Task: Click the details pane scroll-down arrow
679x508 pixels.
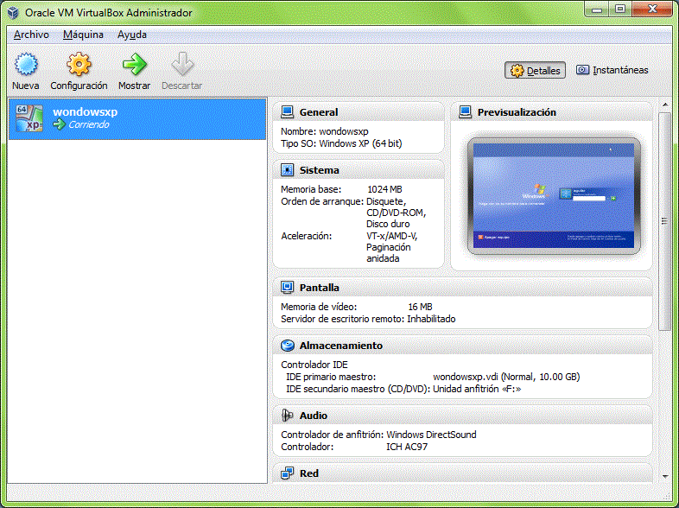Action: click(x=664, y=476)
